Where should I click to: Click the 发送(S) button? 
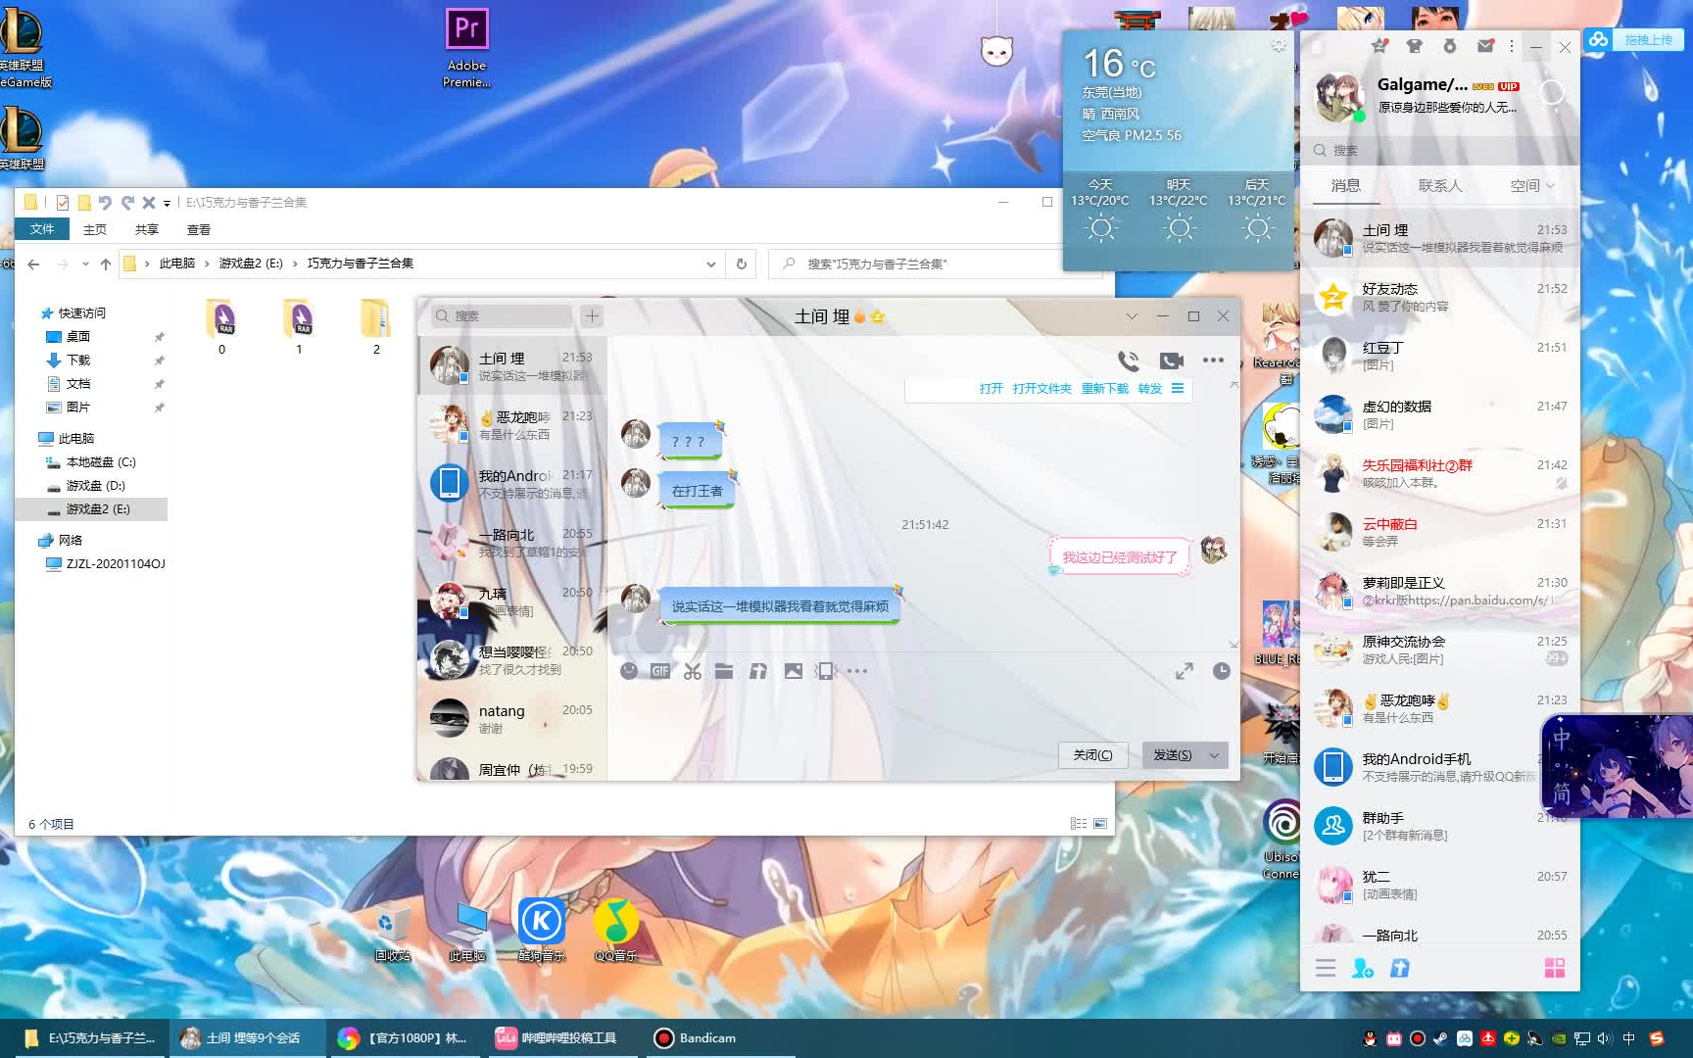pos(1173,755)
